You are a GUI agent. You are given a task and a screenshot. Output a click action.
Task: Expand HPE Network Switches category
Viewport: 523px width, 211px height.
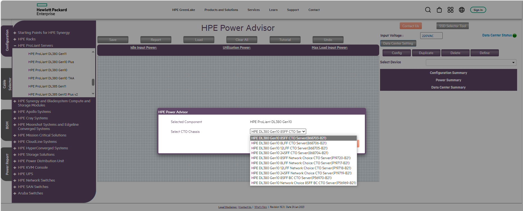coord(15,180)
